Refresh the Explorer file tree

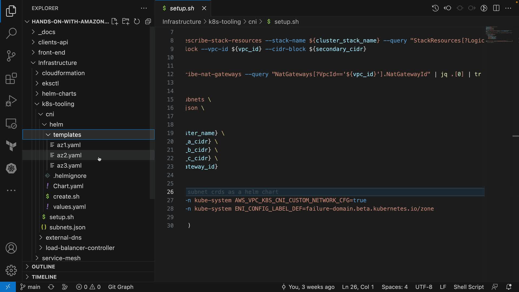137,22
